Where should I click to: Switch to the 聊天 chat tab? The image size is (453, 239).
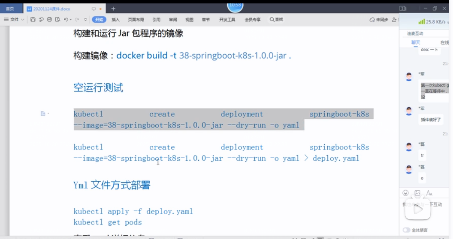(x=416, y=42)
